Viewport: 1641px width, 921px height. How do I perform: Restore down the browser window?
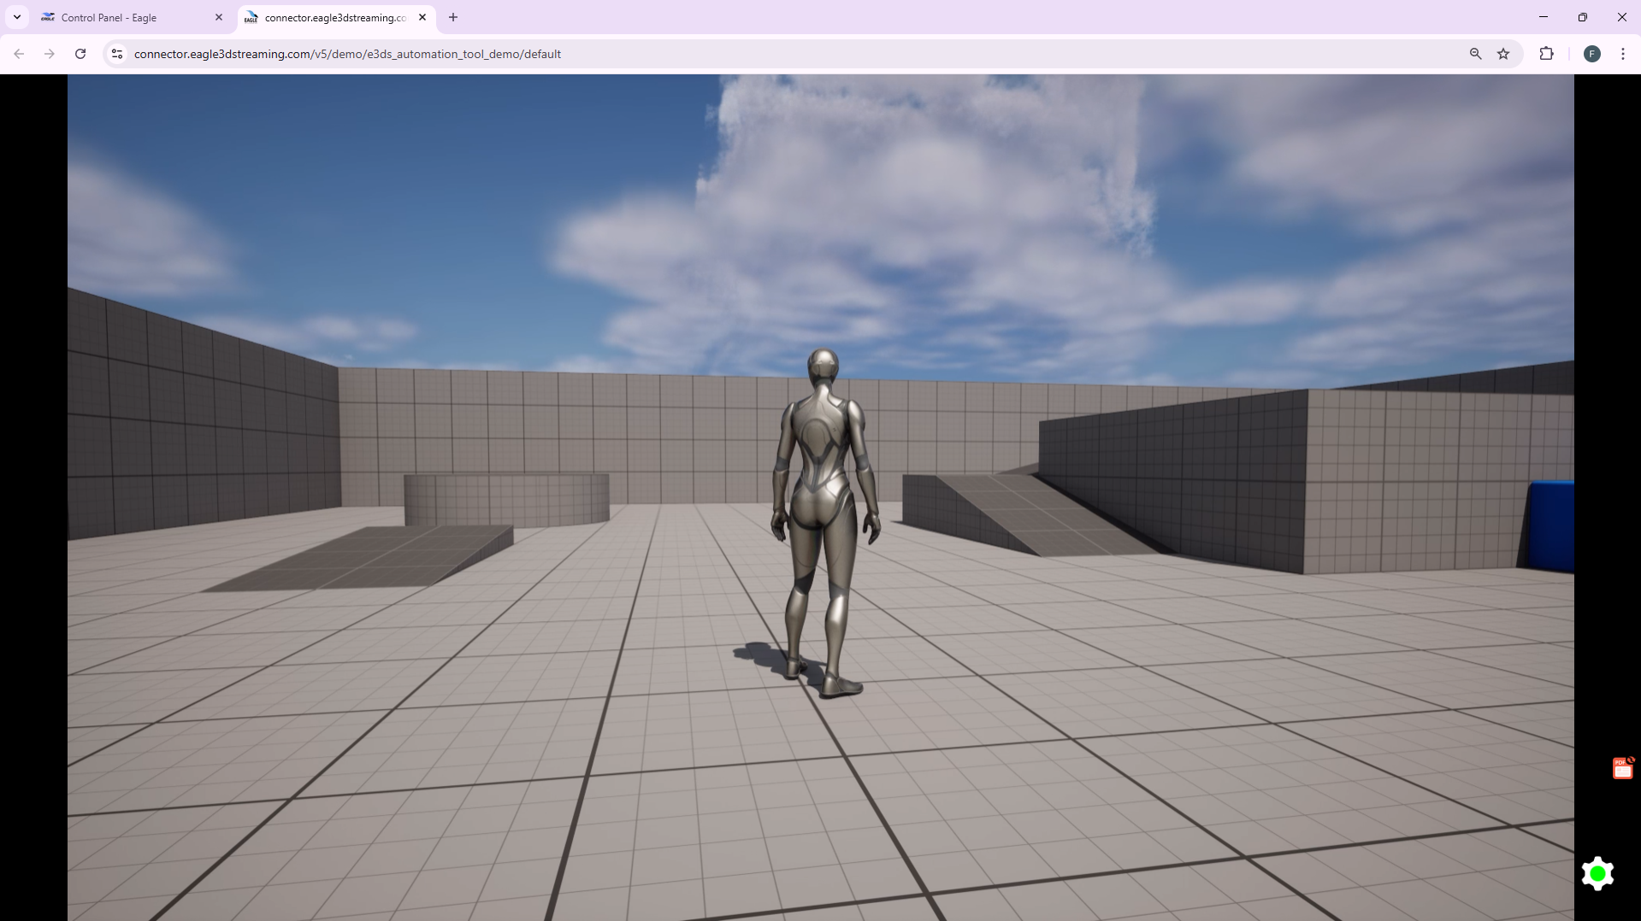coord(1582,17)
